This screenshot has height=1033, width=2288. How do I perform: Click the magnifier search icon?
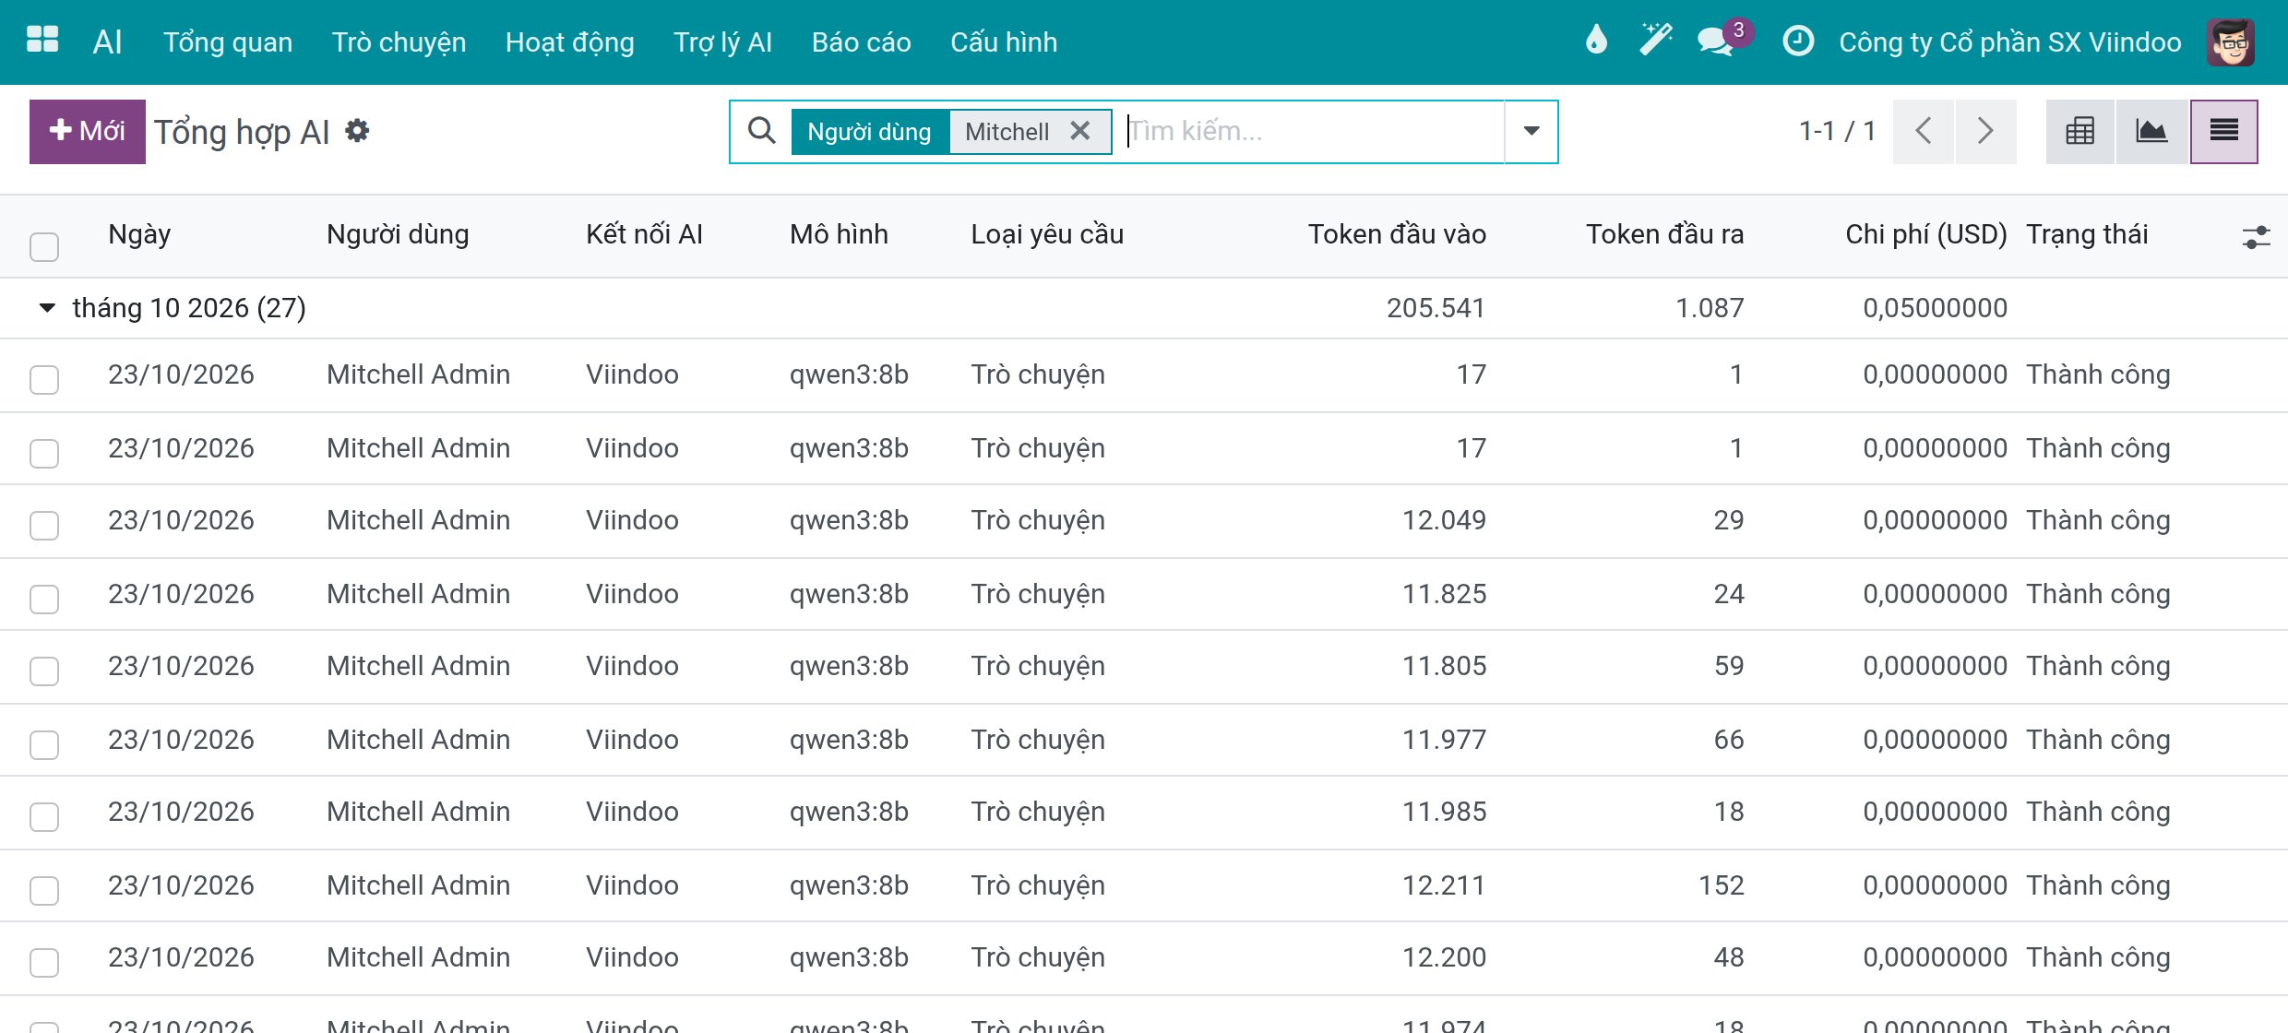point(761,131)
